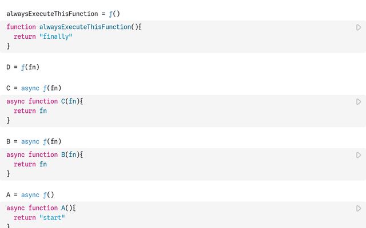Select the D = ƒ(fn) cell output
This screenshot has width=366, height=228.
tap(22, 67)
